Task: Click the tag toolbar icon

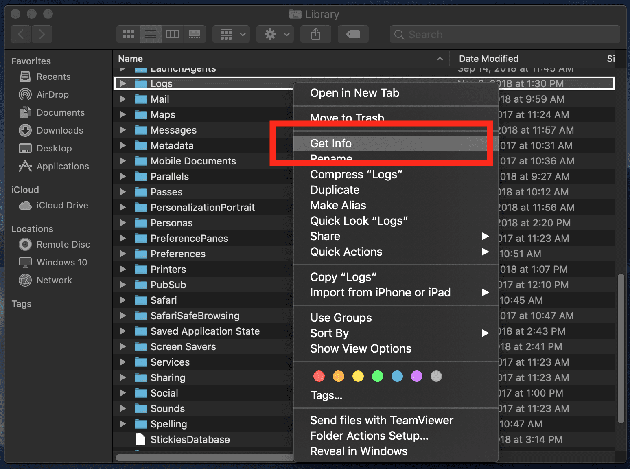Action: pyautogui.click(x=352, y=34)
